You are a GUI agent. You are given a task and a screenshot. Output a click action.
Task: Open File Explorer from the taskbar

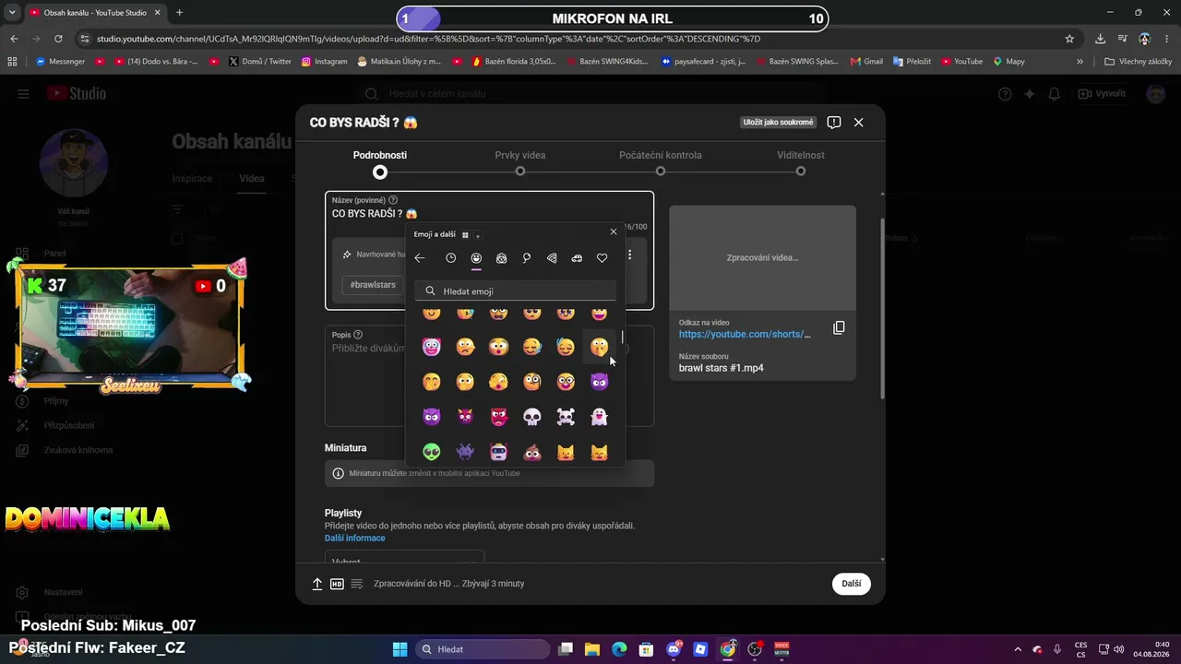tap(592, 649)
